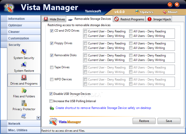The height and width of the screenshot is (134, 186).
Task: Click the v4.0.0 version label
Action: 120,12
